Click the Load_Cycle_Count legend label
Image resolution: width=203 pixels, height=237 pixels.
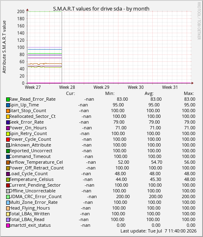(x=29, y=174)
